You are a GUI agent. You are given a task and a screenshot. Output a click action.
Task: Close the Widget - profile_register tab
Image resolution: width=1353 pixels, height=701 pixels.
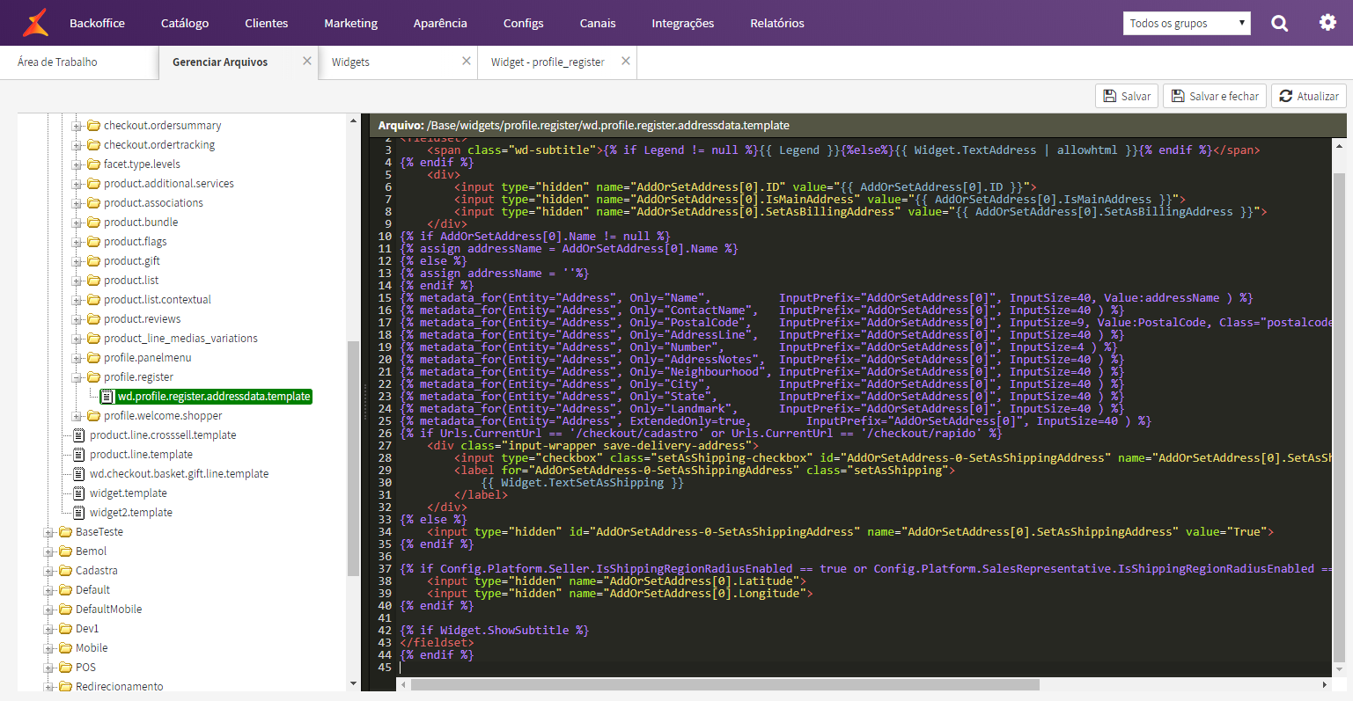point(626,62)
